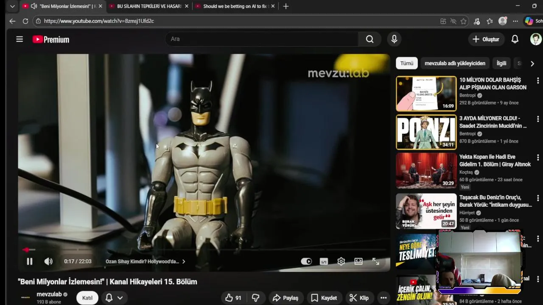Expand chapter 'Ozan Sihay Kimdir? Hollywood'da...'

coord(146,261)
